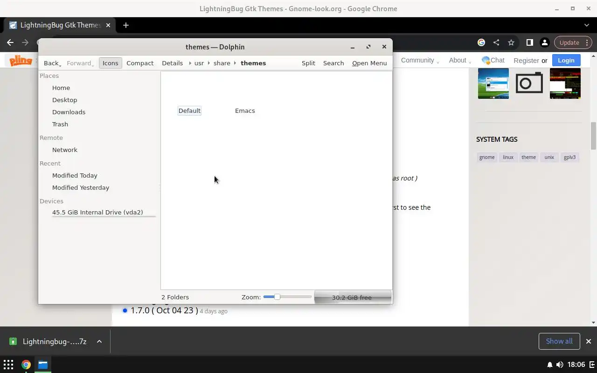Open Chrome side panel

(x=529, y=42)
